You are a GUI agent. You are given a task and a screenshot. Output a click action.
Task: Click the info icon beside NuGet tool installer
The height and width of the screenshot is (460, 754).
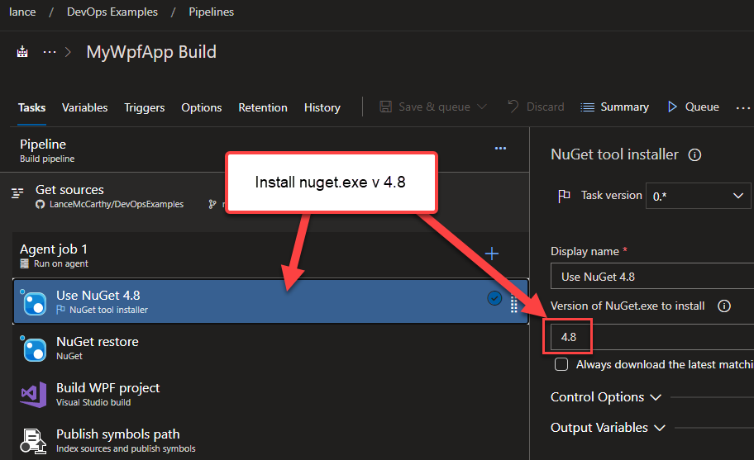(x=695, y=154)
